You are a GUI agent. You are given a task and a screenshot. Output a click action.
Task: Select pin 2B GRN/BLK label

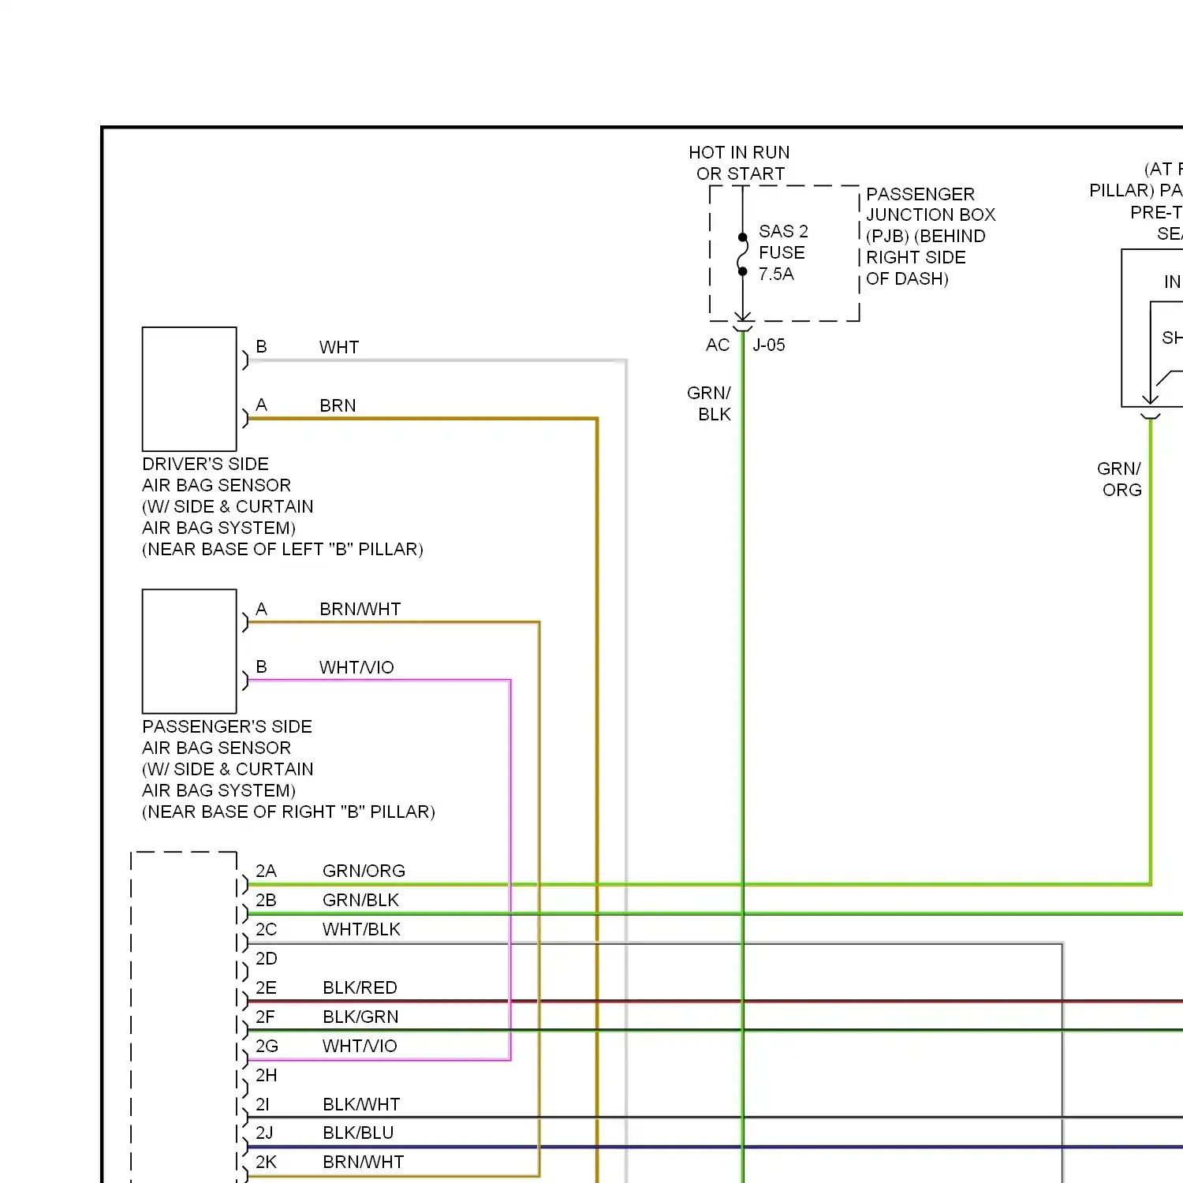point(360,900)
